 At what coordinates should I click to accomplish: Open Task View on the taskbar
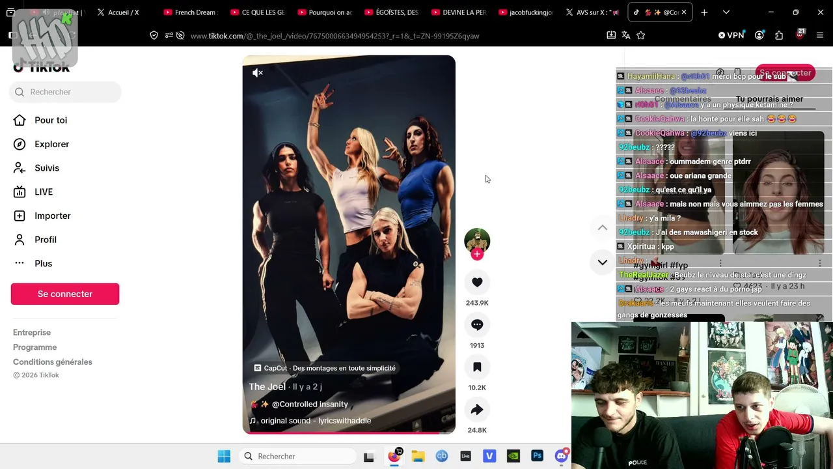pyautogui.click(x=369, y=457)
